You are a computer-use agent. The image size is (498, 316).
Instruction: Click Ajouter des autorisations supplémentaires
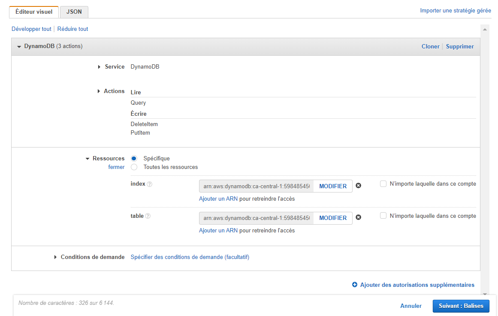pyautogui.click(x=417, y=285)
